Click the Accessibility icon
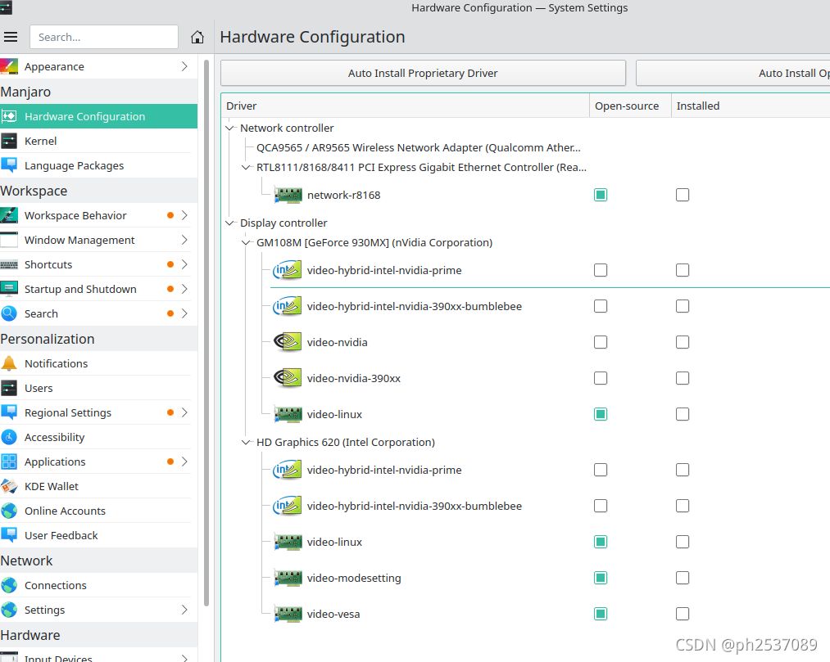This screenshot has height=662, width=830. 9,437
